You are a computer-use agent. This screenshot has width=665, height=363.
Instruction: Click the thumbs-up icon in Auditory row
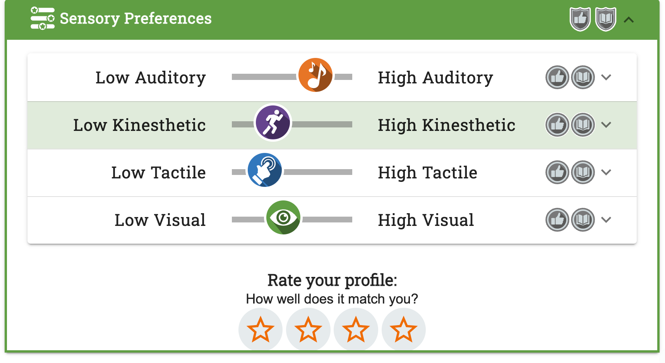557,77
